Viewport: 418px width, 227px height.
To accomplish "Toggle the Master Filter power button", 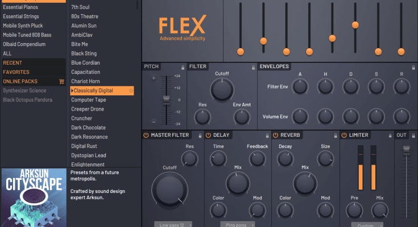I will 146,135.
